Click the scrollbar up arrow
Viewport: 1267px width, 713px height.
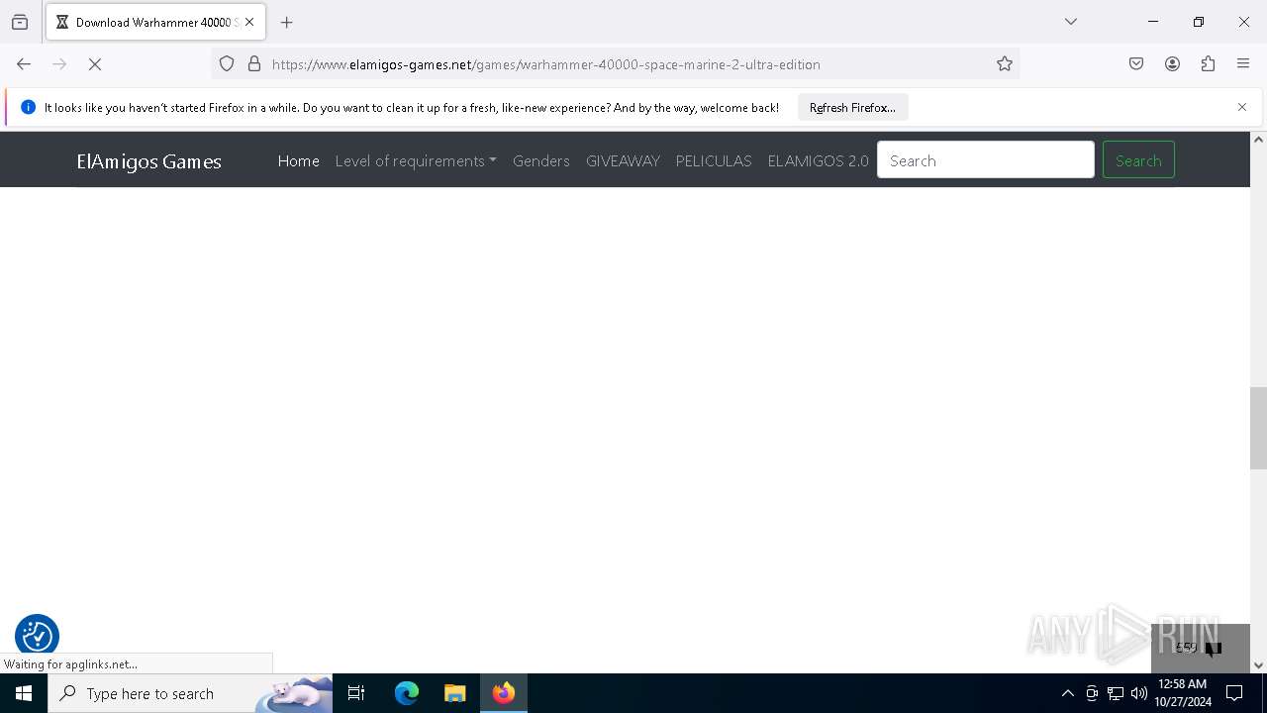tap(1258, 140)
